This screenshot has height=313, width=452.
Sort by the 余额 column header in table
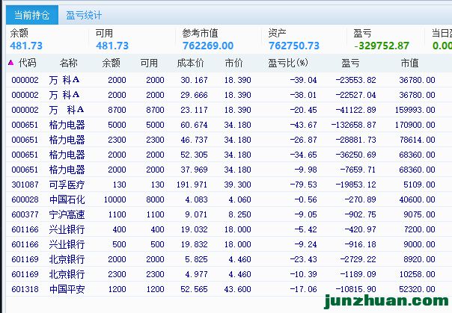click(111, 63)
